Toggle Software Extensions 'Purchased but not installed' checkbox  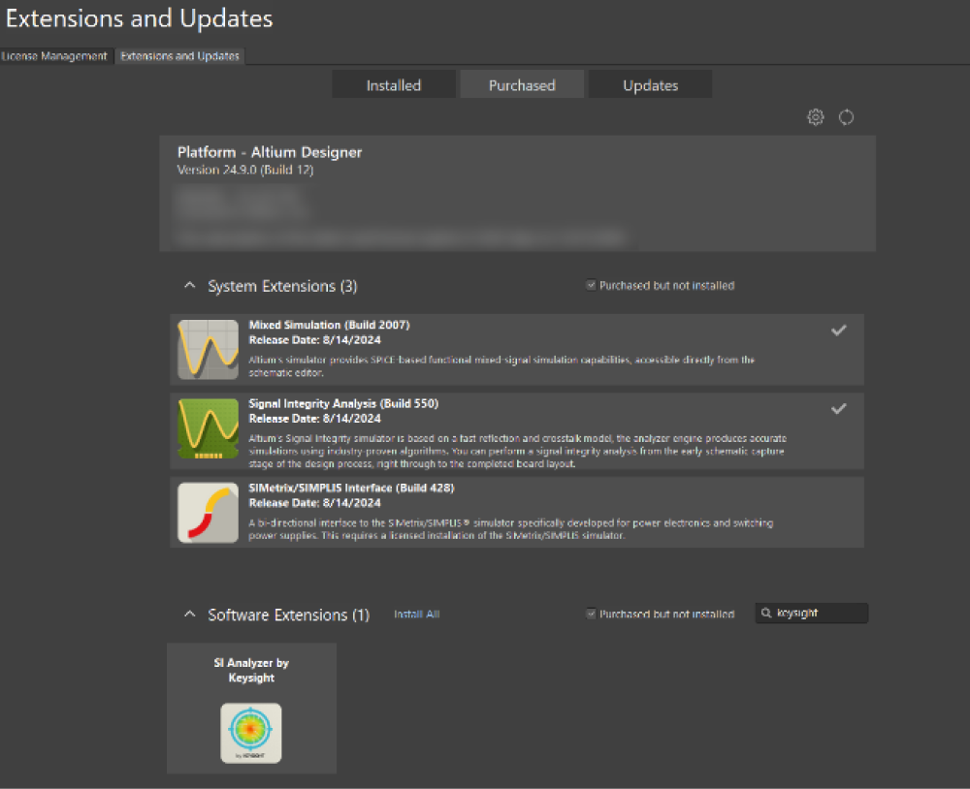coord(592,615)
